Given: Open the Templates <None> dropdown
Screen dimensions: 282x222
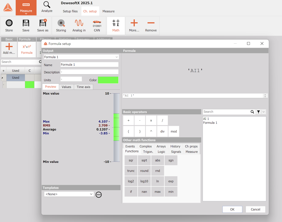Looking at the screenshot, I should (69, 194).
